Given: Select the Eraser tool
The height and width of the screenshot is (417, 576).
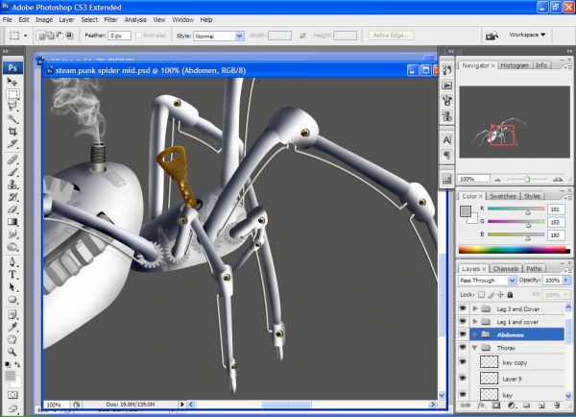Looking at the screenshot, I should (x=12, y=209).
